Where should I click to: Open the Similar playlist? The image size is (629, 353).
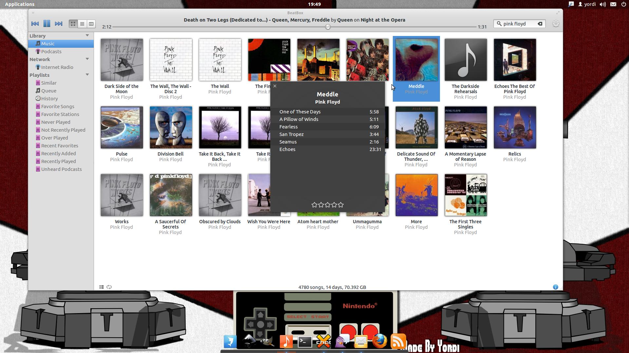pos(61,83)
